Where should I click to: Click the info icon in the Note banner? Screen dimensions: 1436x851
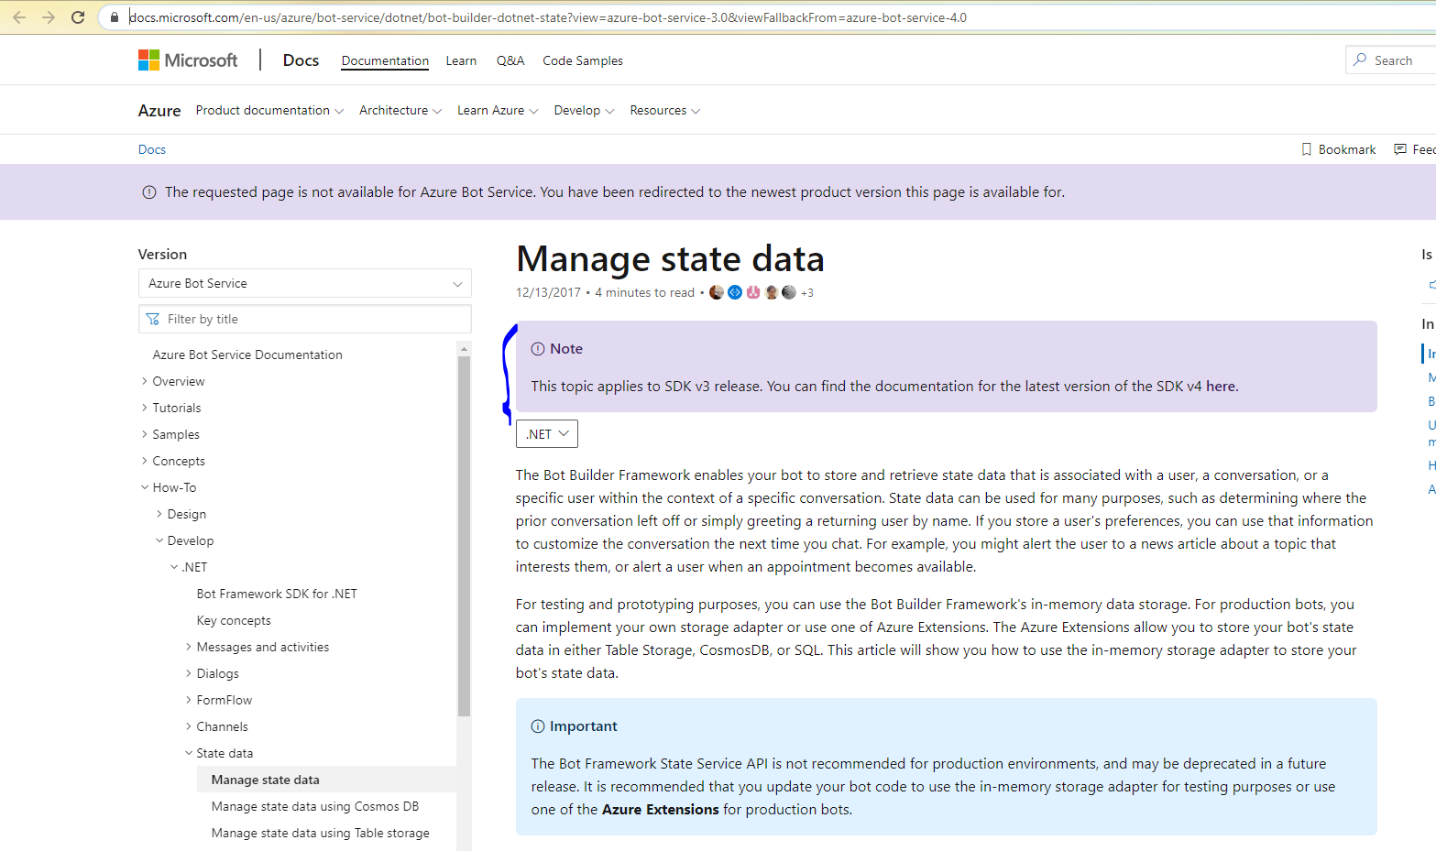pyautogui.click(x=536, y=348)
